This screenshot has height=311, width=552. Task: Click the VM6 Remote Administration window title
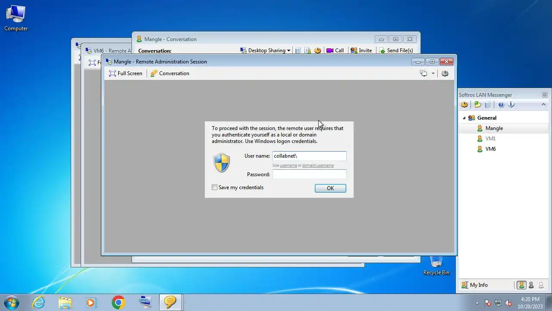pyautogui.click(x=112, y=51)
